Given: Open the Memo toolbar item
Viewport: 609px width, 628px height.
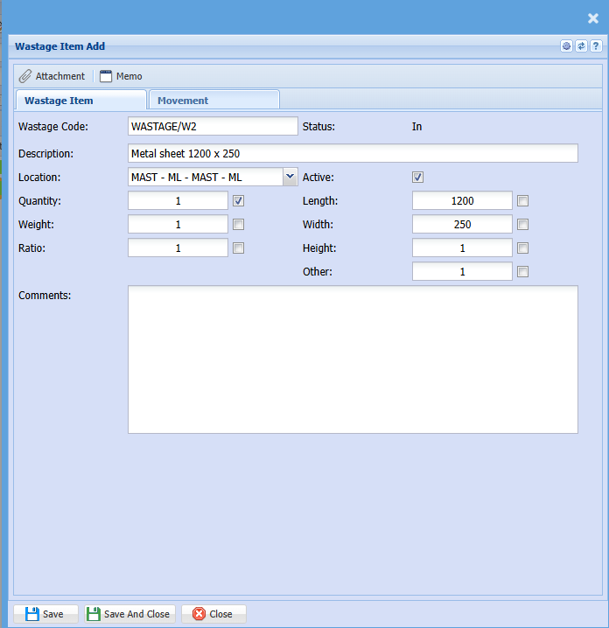Looking at the screenshot, I should 121,76.
